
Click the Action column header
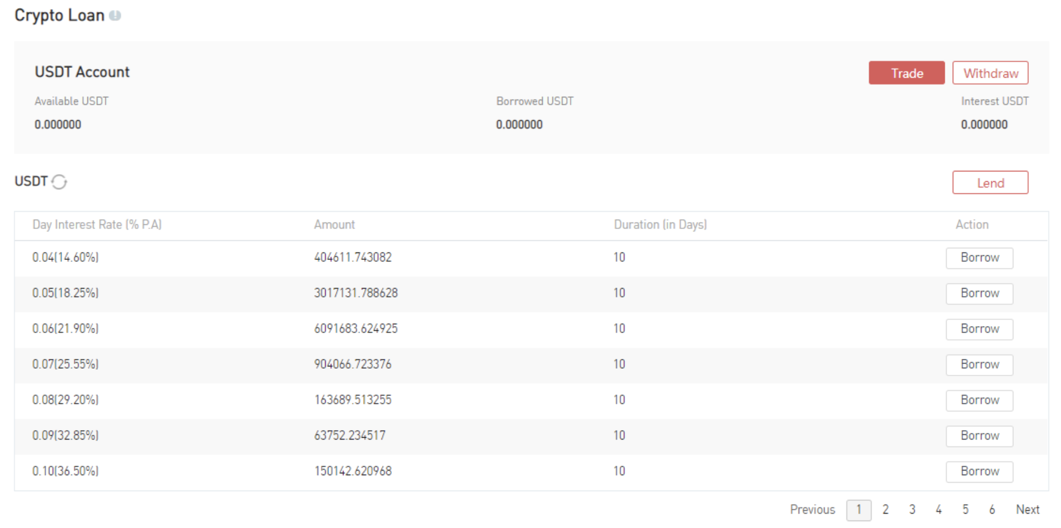pos(972,225)
